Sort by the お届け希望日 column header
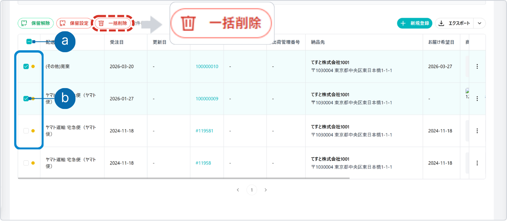This screenshot has height=222, width=507. click(441, 42)
